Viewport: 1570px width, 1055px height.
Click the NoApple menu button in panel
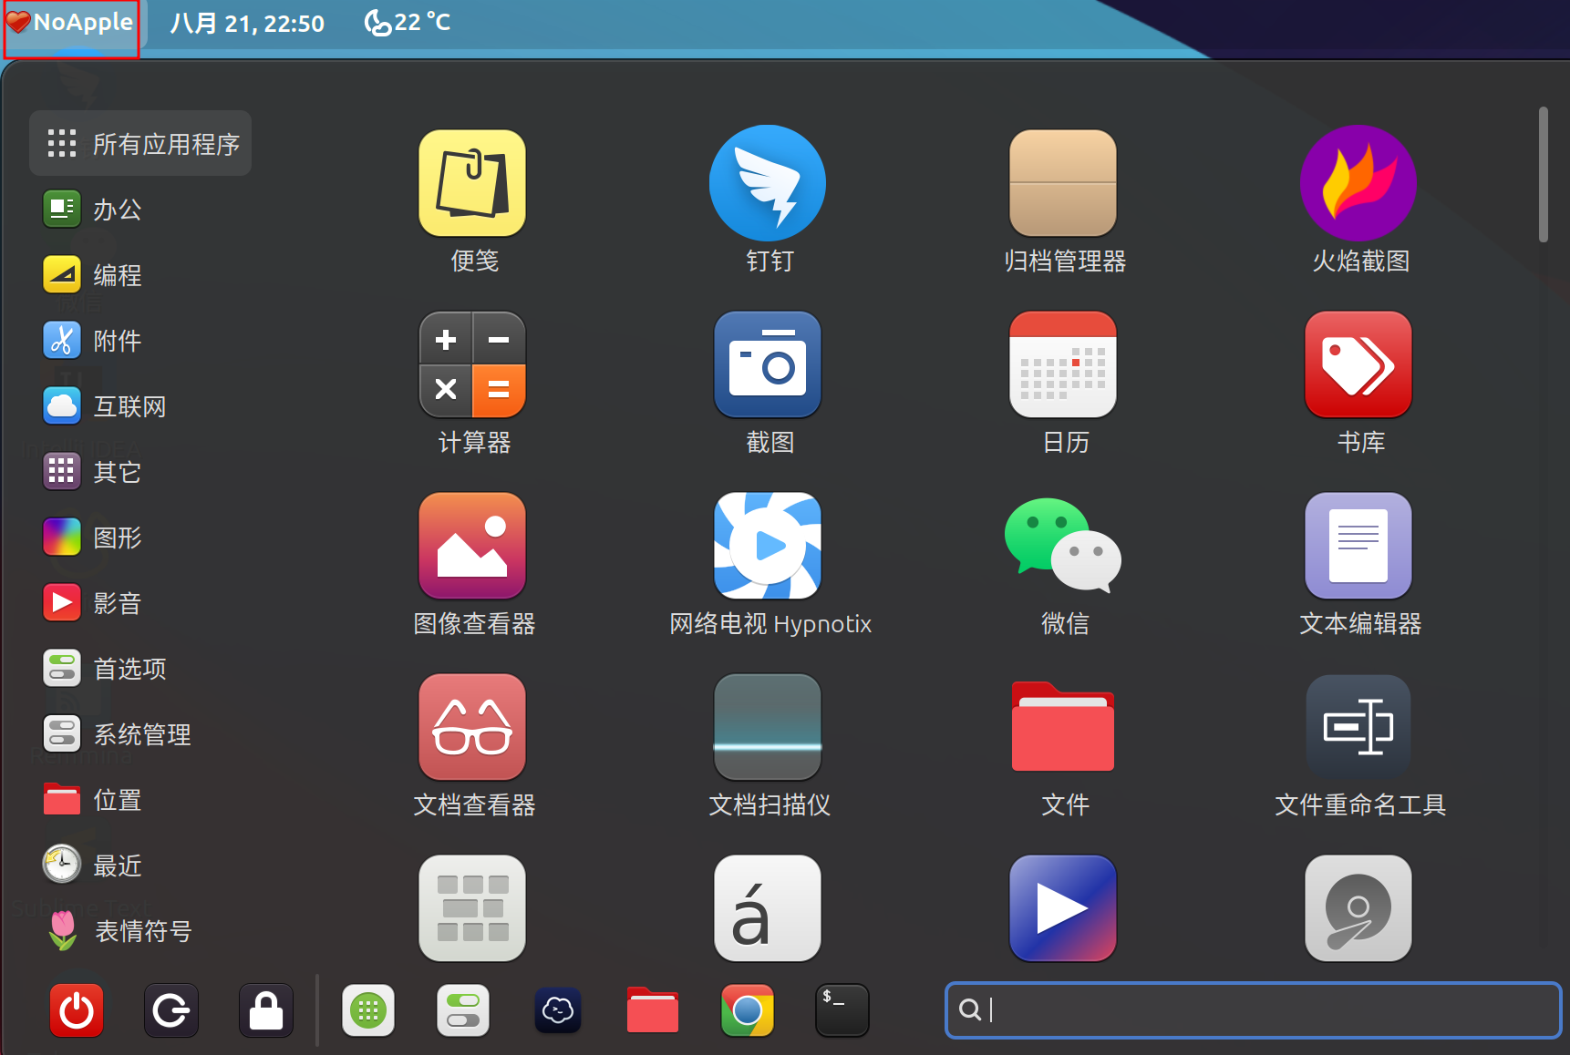(x=71, y=23)
